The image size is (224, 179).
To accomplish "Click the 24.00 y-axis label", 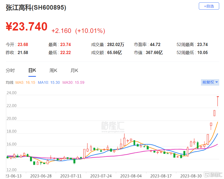I will point(12,93).
